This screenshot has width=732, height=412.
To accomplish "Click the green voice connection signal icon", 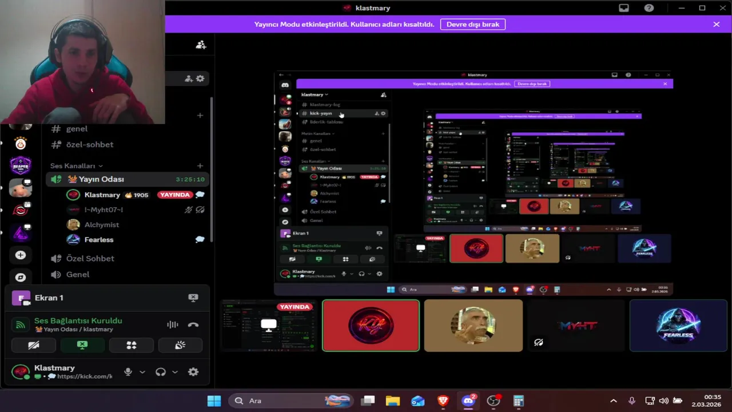I will (20, 325).
